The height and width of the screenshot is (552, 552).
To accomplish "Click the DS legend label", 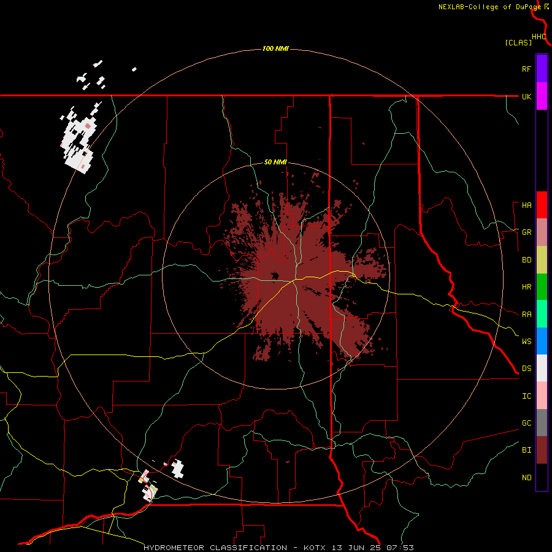I will click(x=526, y=369).
